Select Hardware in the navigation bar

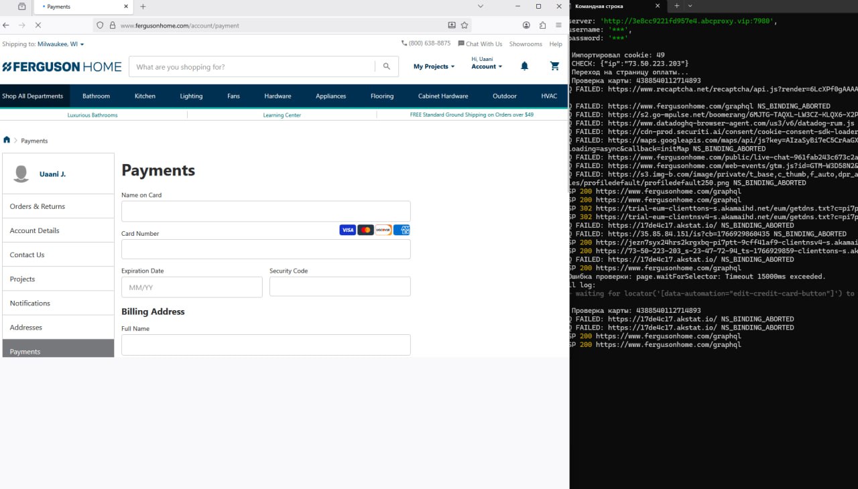click(278, 96)
